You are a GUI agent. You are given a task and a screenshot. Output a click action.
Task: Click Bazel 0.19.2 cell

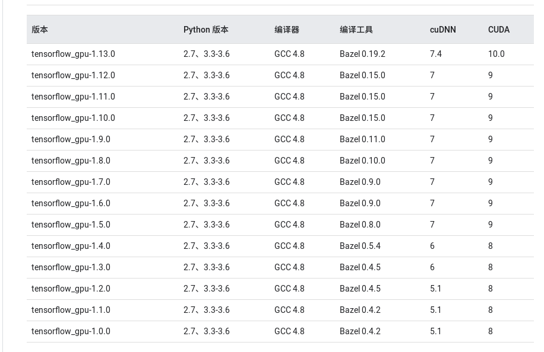coord(362,54)
